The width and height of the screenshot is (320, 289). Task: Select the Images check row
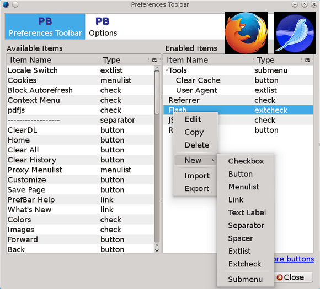coord(80,230)
